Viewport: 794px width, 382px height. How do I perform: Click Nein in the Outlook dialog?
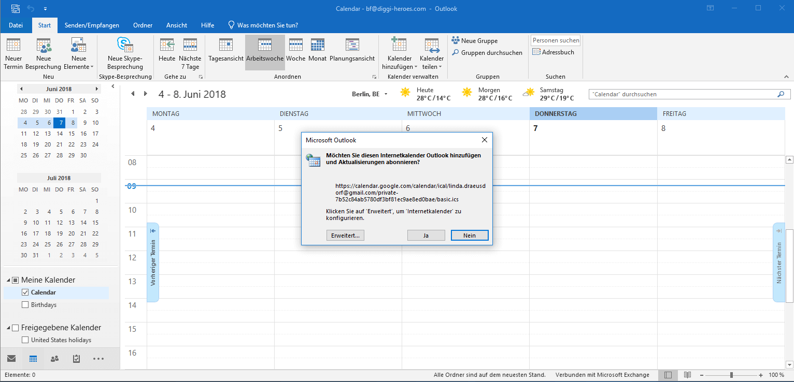[470, 236]
